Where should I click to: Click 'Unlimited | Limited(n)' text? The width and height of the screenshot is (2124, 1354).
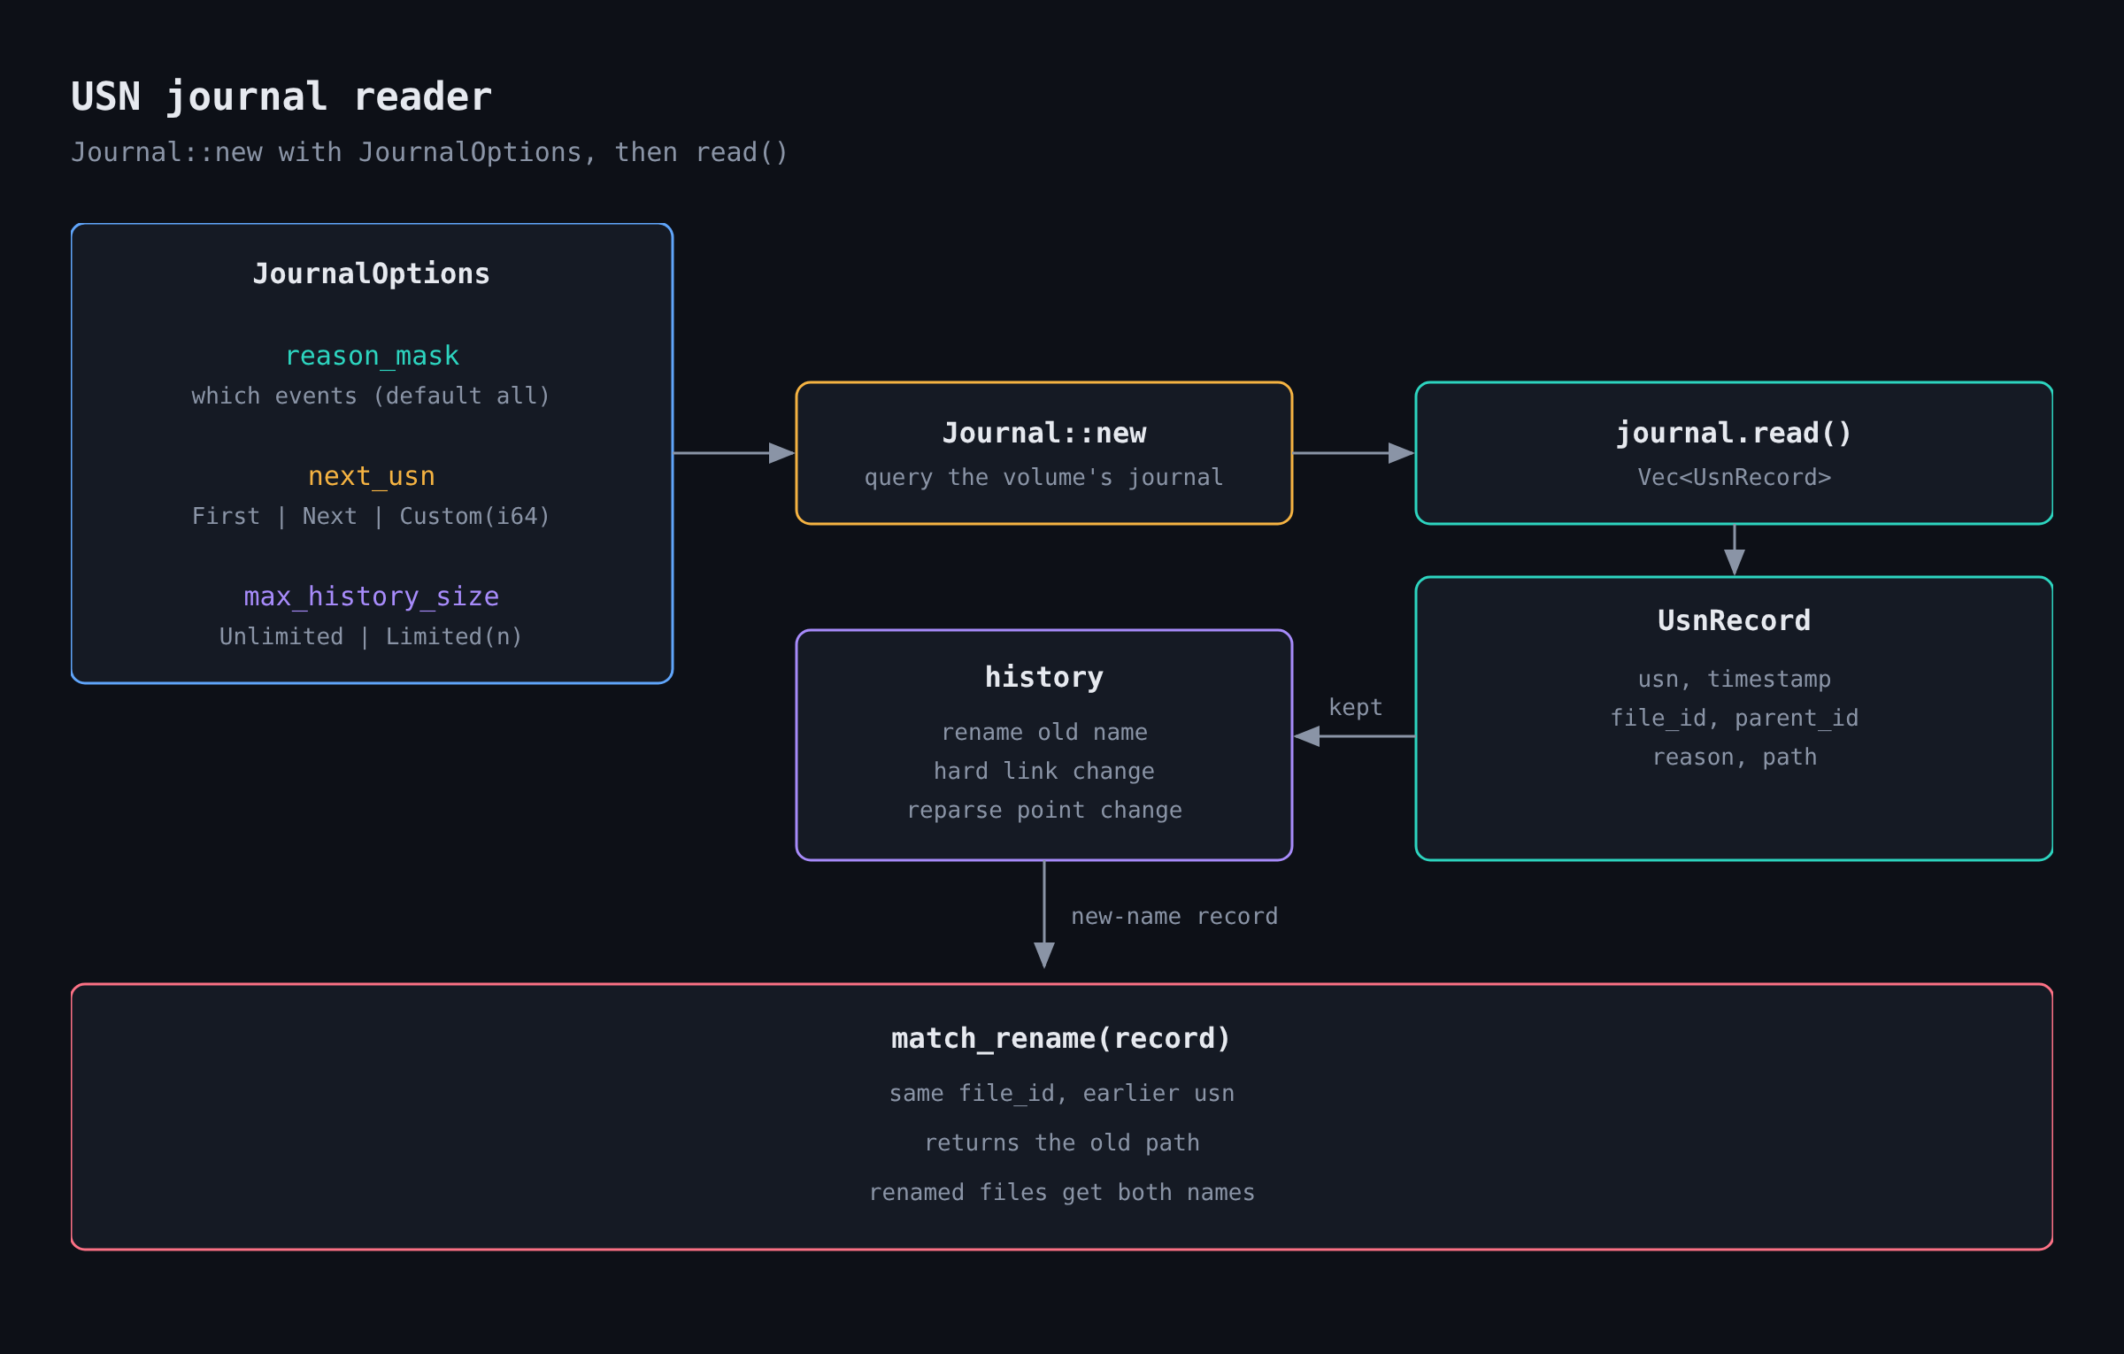[372, 636]
